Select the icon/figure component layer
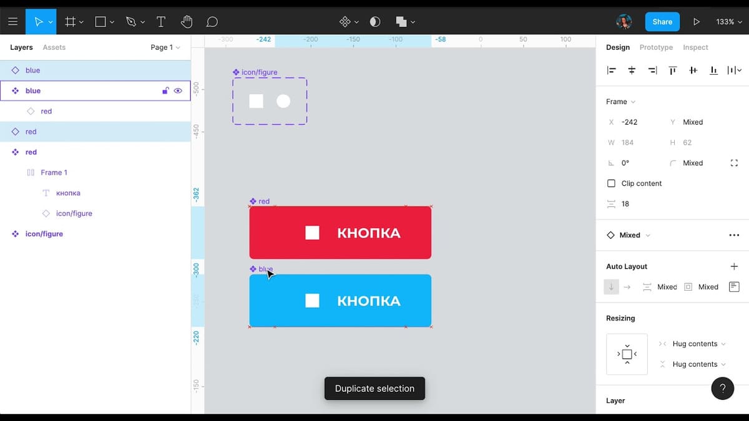 [44, 234]
